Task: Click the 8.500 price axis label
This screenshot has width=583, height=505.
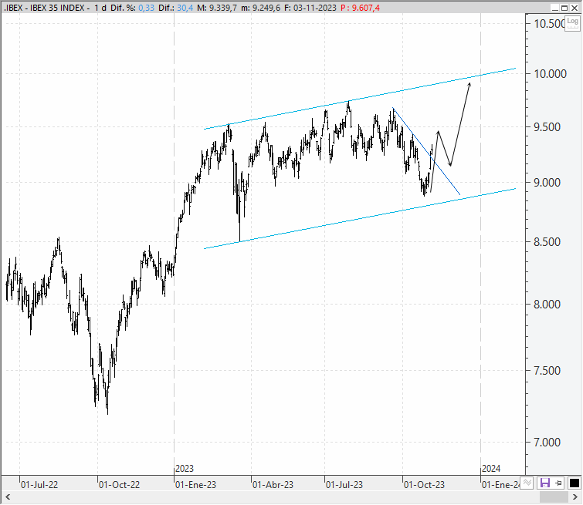Action: pyautogui.click(x=547, y=242)
